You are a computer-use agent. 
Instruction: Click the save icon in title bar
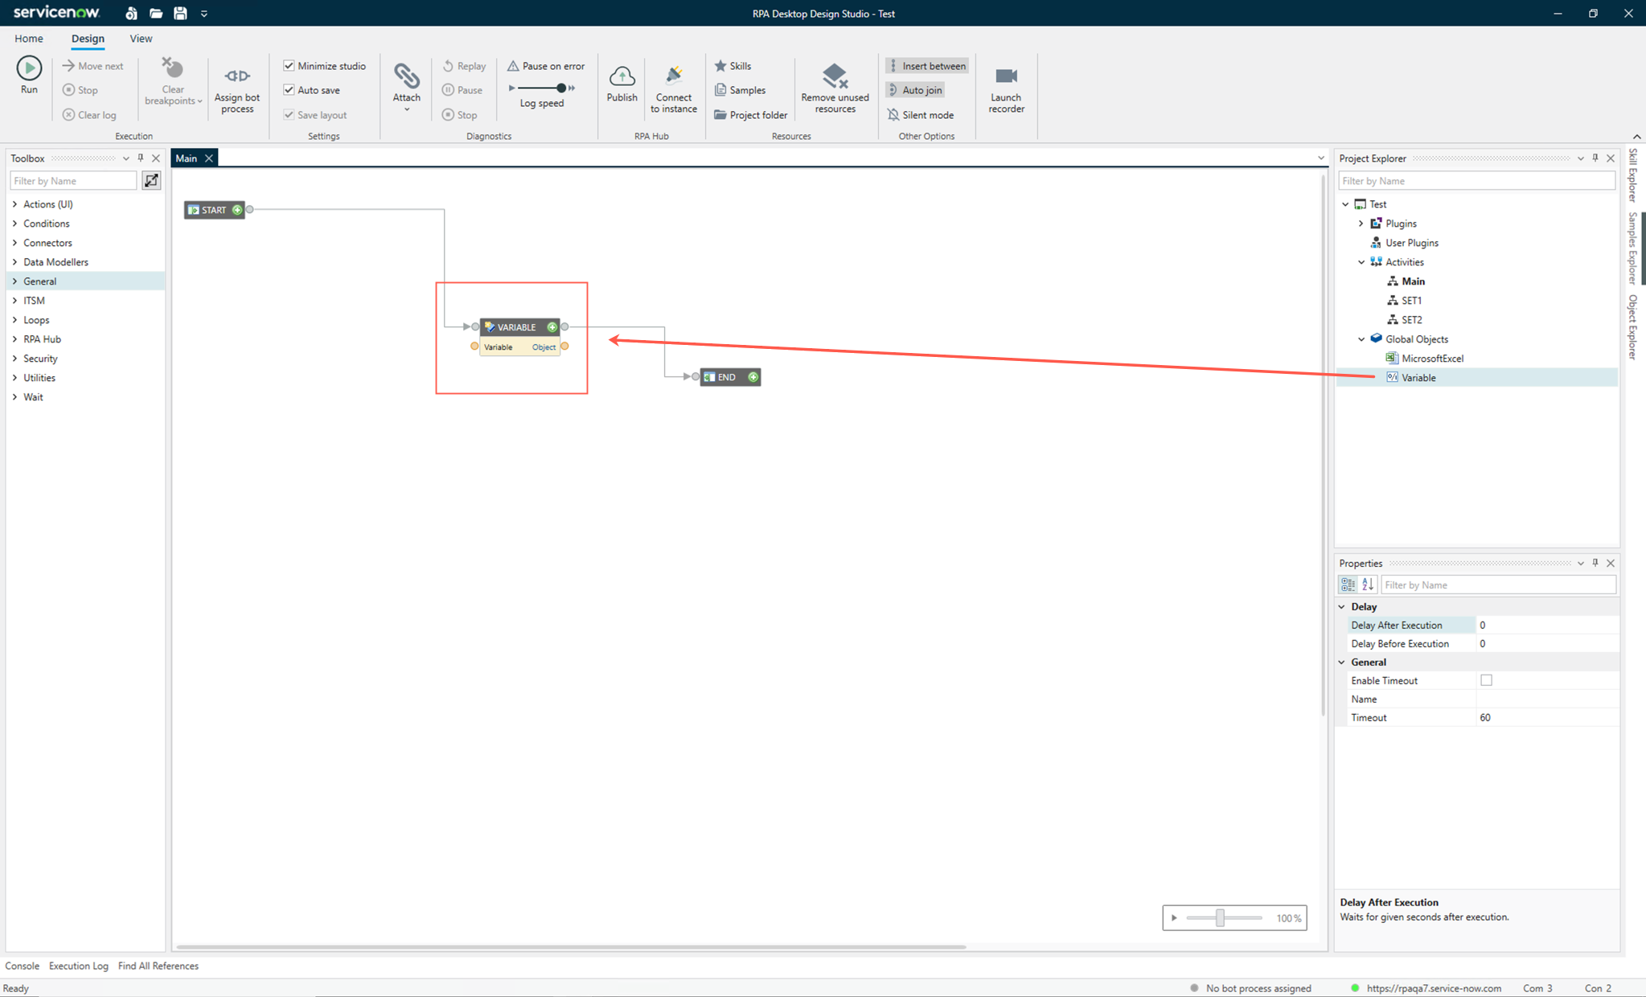tap(180, 13)
